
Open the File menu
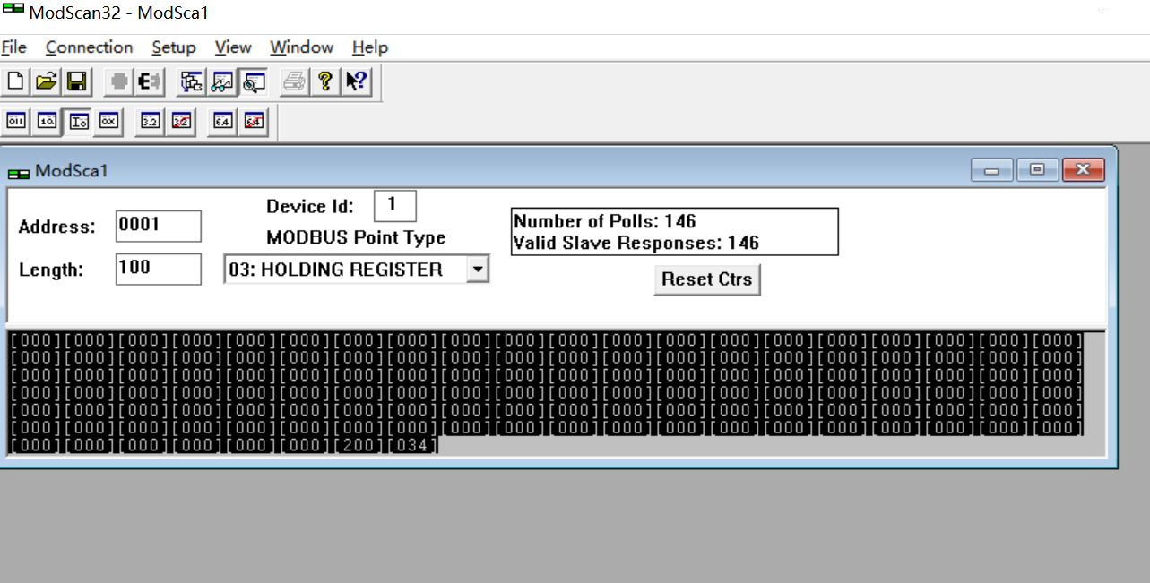14,47
